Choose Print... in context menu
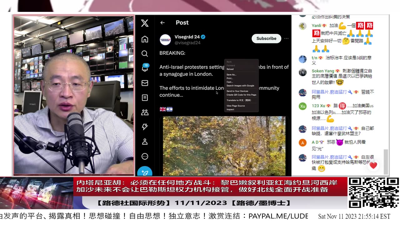 click(x=230, y=78)
